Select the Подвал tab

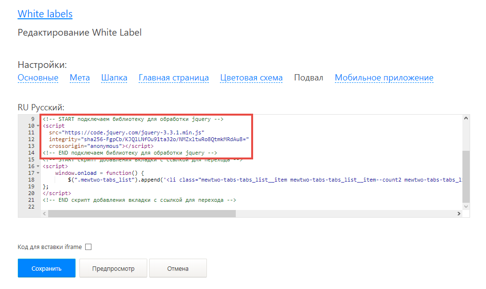pyautogui.click(x=309, y=78)
